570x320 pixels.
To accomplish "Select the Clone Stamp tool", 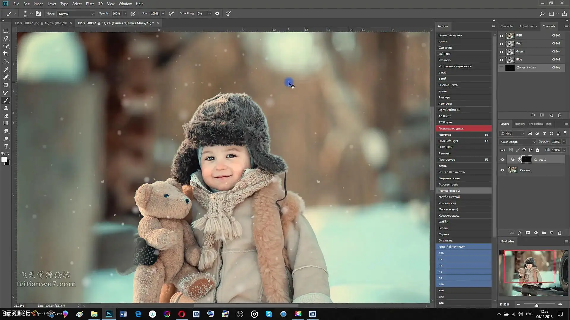I will pyautogui.click(x=6, y=108).
